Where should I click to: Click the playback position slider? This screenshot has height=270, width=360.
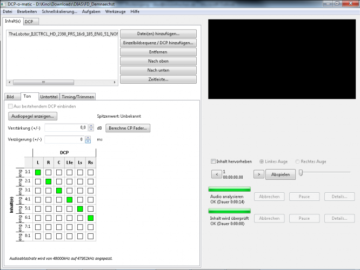pos(324,173)
